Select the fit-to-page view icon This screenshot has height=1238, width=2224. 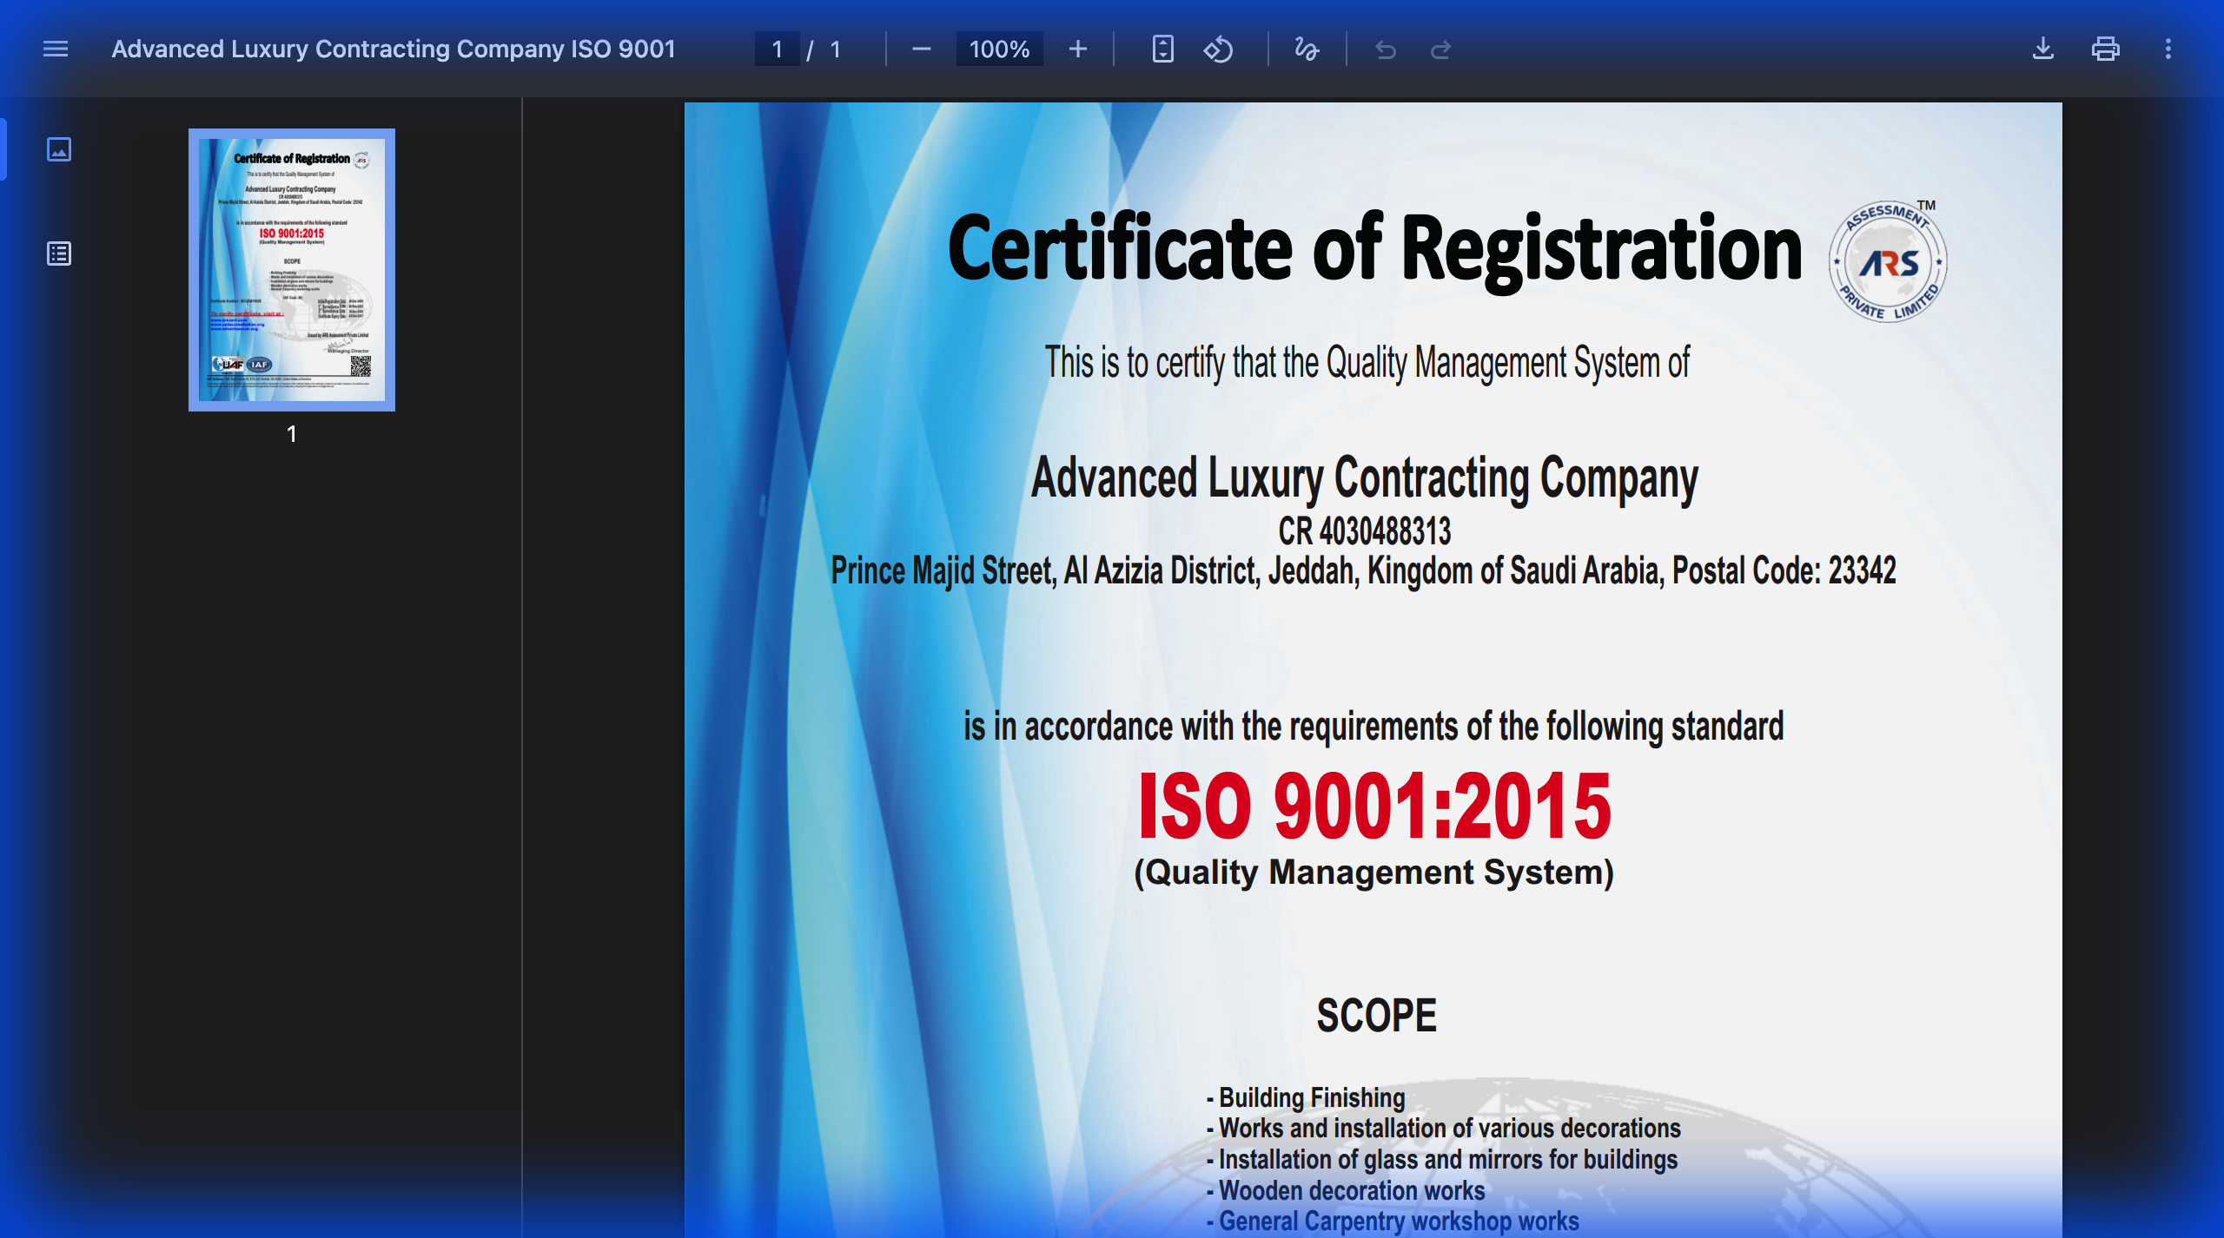(x=1162, y=49)
